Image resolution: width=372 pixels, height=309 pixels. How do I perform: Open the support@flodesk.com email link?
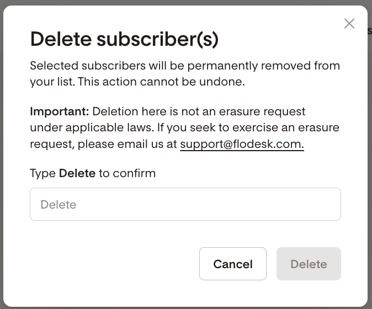(242, 145)
